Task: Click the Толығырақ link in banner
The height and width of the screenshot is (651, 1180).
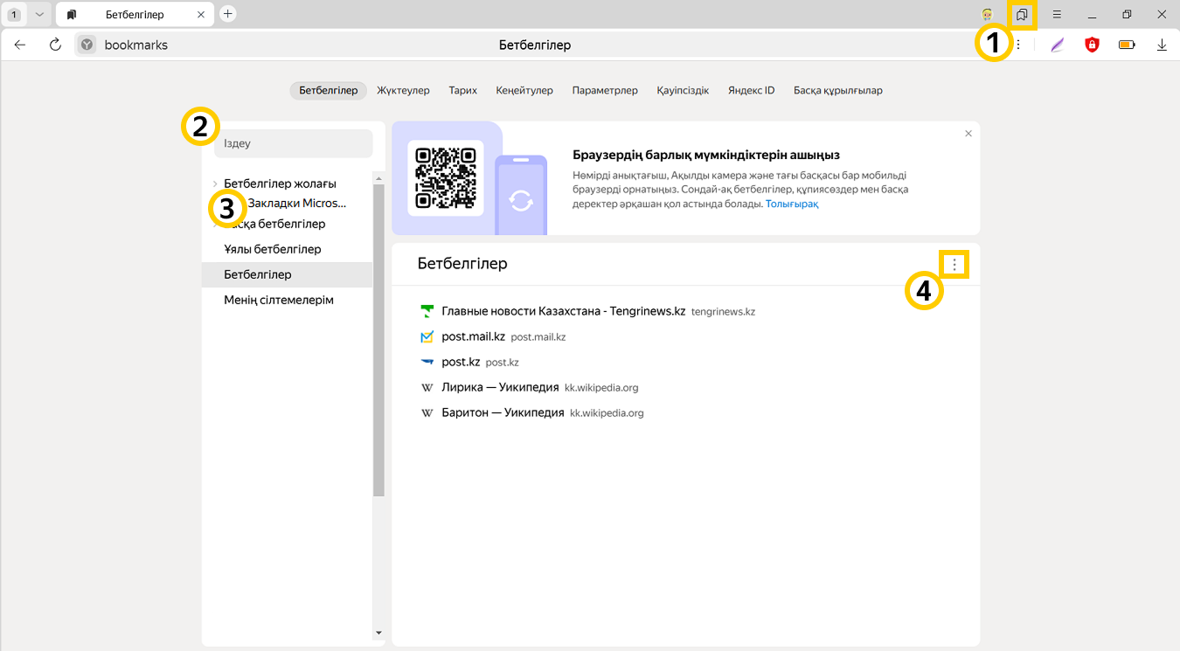Action: pos(792,204)
